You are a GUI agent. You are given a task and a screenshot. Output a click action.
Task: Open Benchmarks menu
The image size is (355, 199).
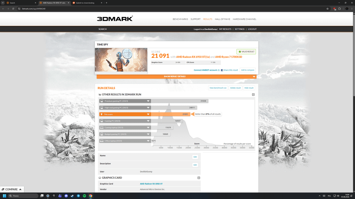tap(180, 19)
